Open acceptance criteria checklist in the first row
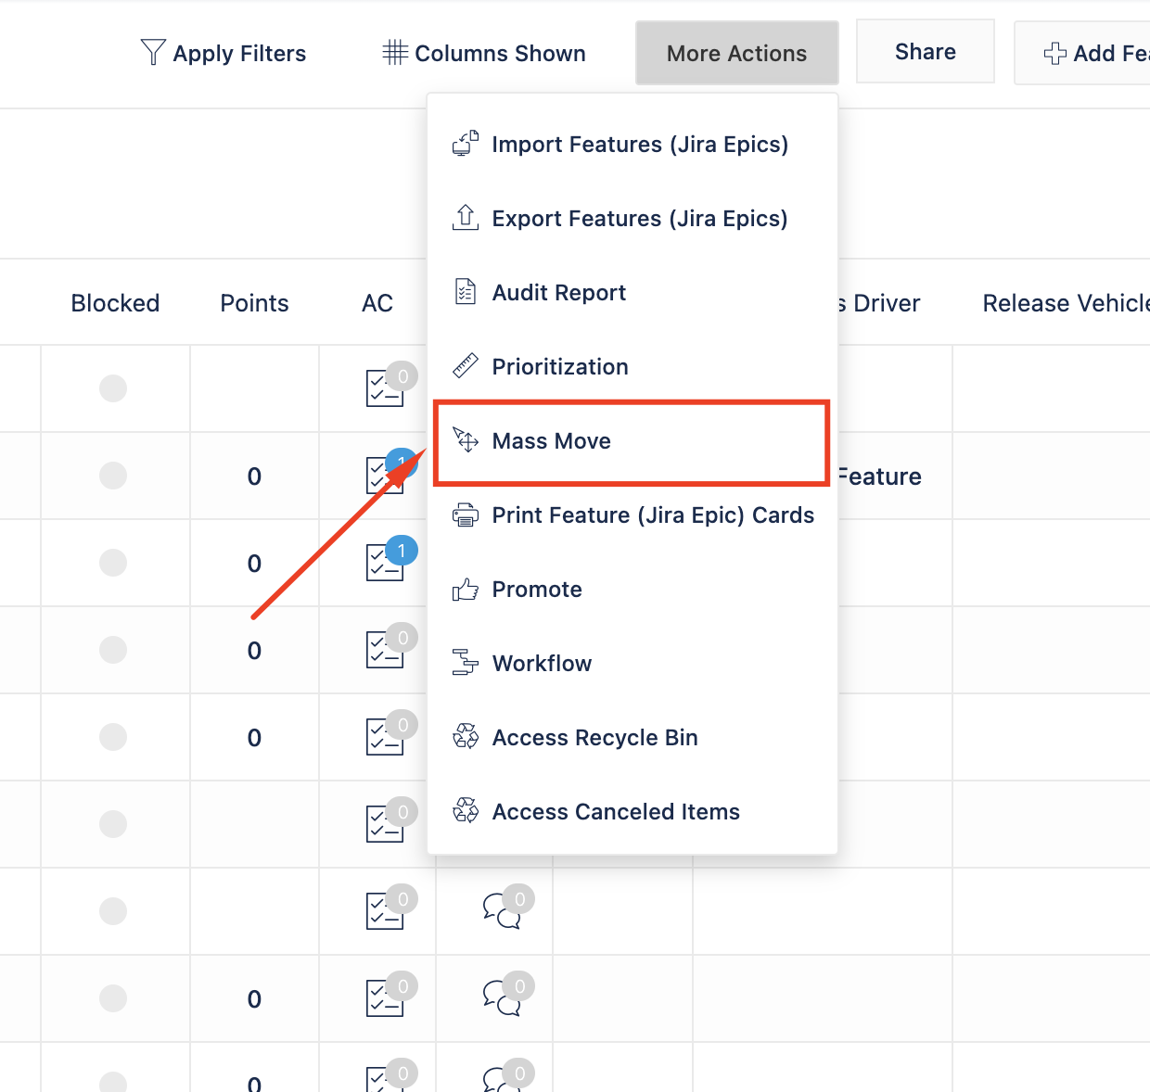This screenshot has width=1150, height=1092. pos(384,388)
